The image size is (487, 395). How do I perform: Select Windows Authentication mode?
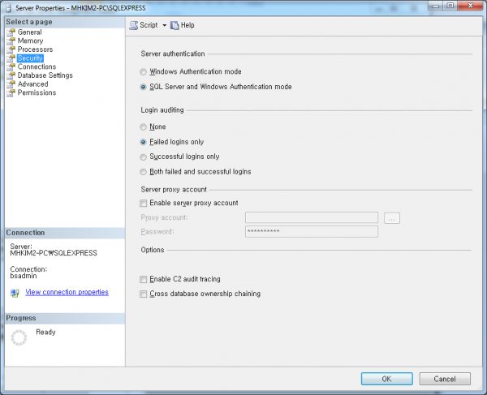pos(144,71)
